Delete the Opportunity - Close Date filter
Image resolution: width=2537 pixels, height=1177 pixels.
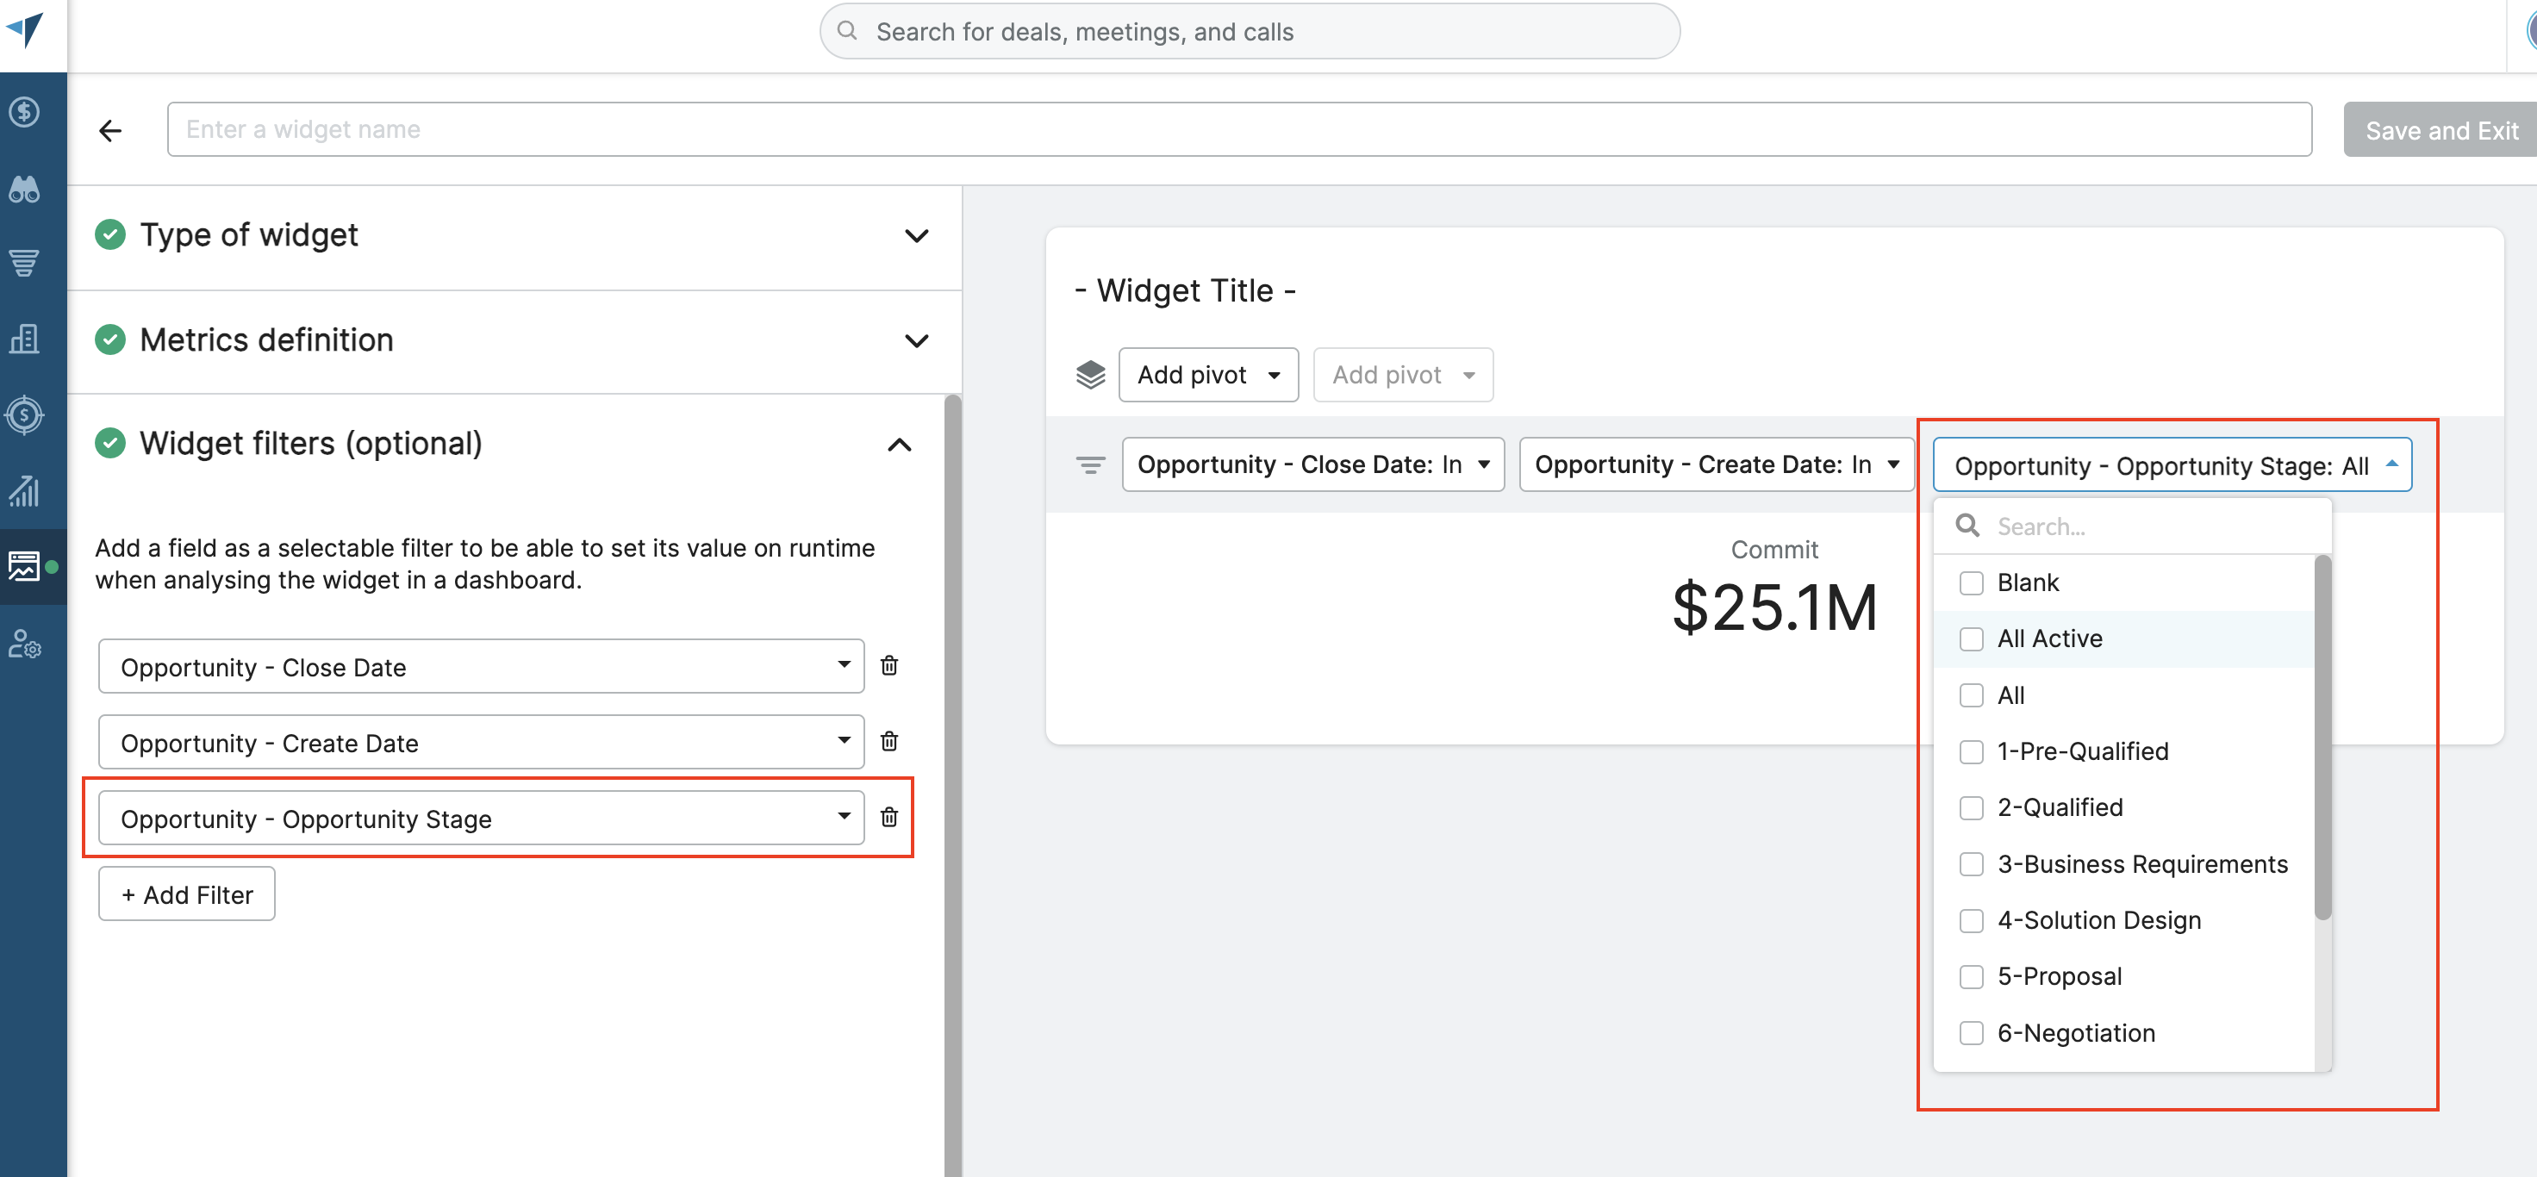coord(889,666)
